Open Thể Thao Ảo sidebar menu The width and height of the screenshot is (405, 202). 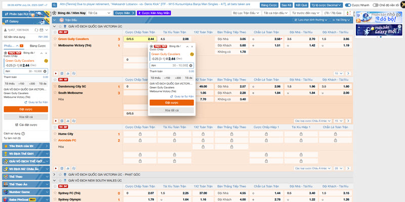[26, 184]
